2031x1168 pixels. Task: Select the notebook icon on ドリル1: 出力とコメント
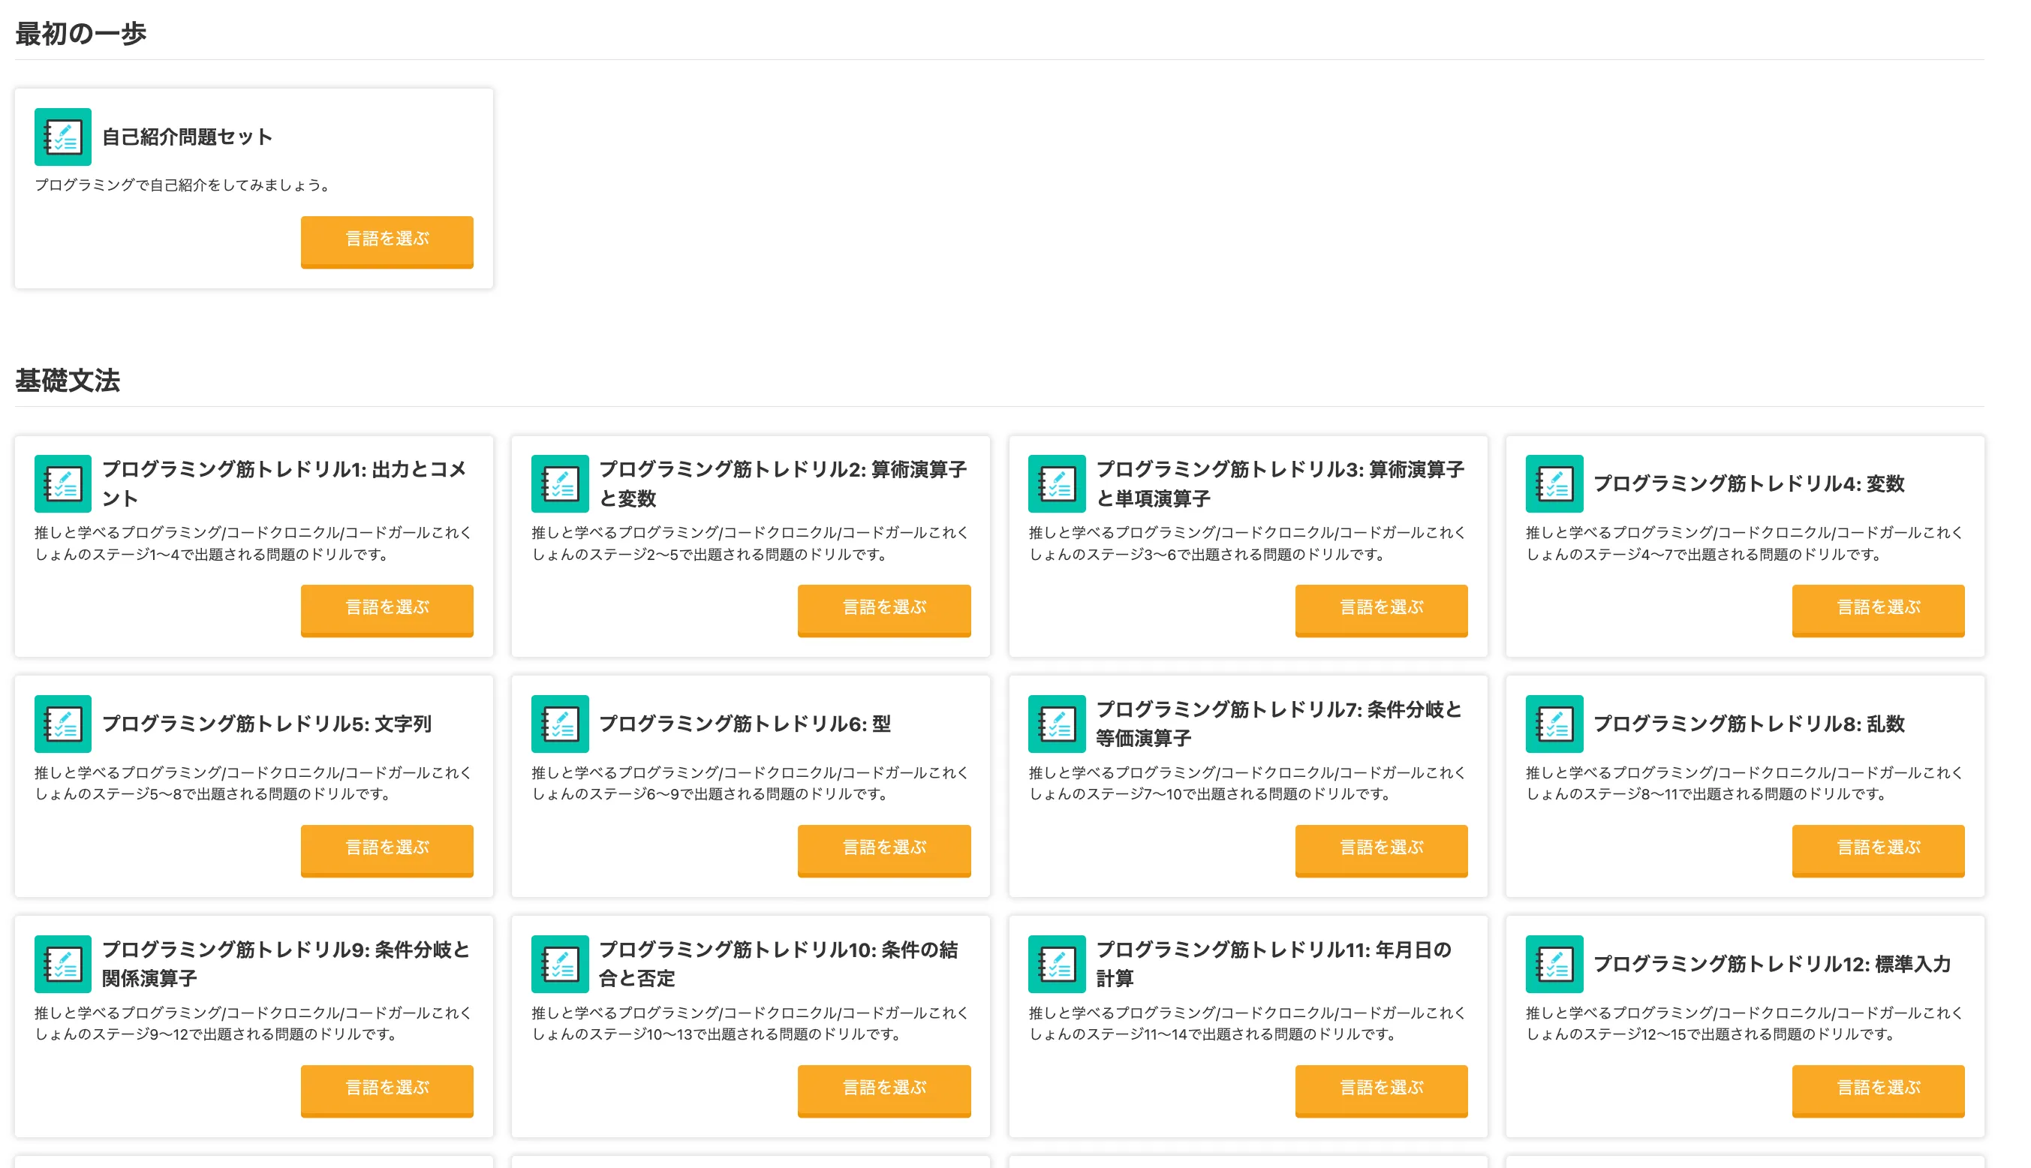tap(64, 483)
